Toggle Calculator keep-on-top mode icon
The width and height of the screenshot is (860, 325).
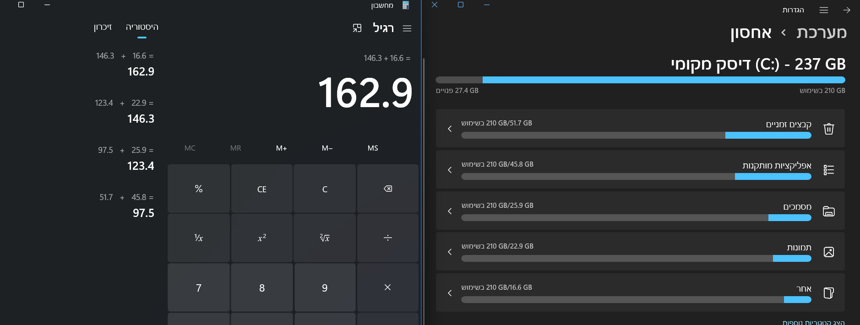(357, 28)
